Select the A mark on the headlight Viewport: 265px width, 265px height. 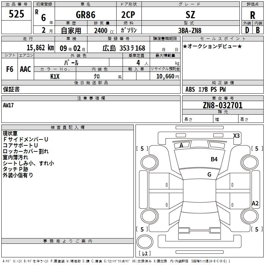point(181,145)
